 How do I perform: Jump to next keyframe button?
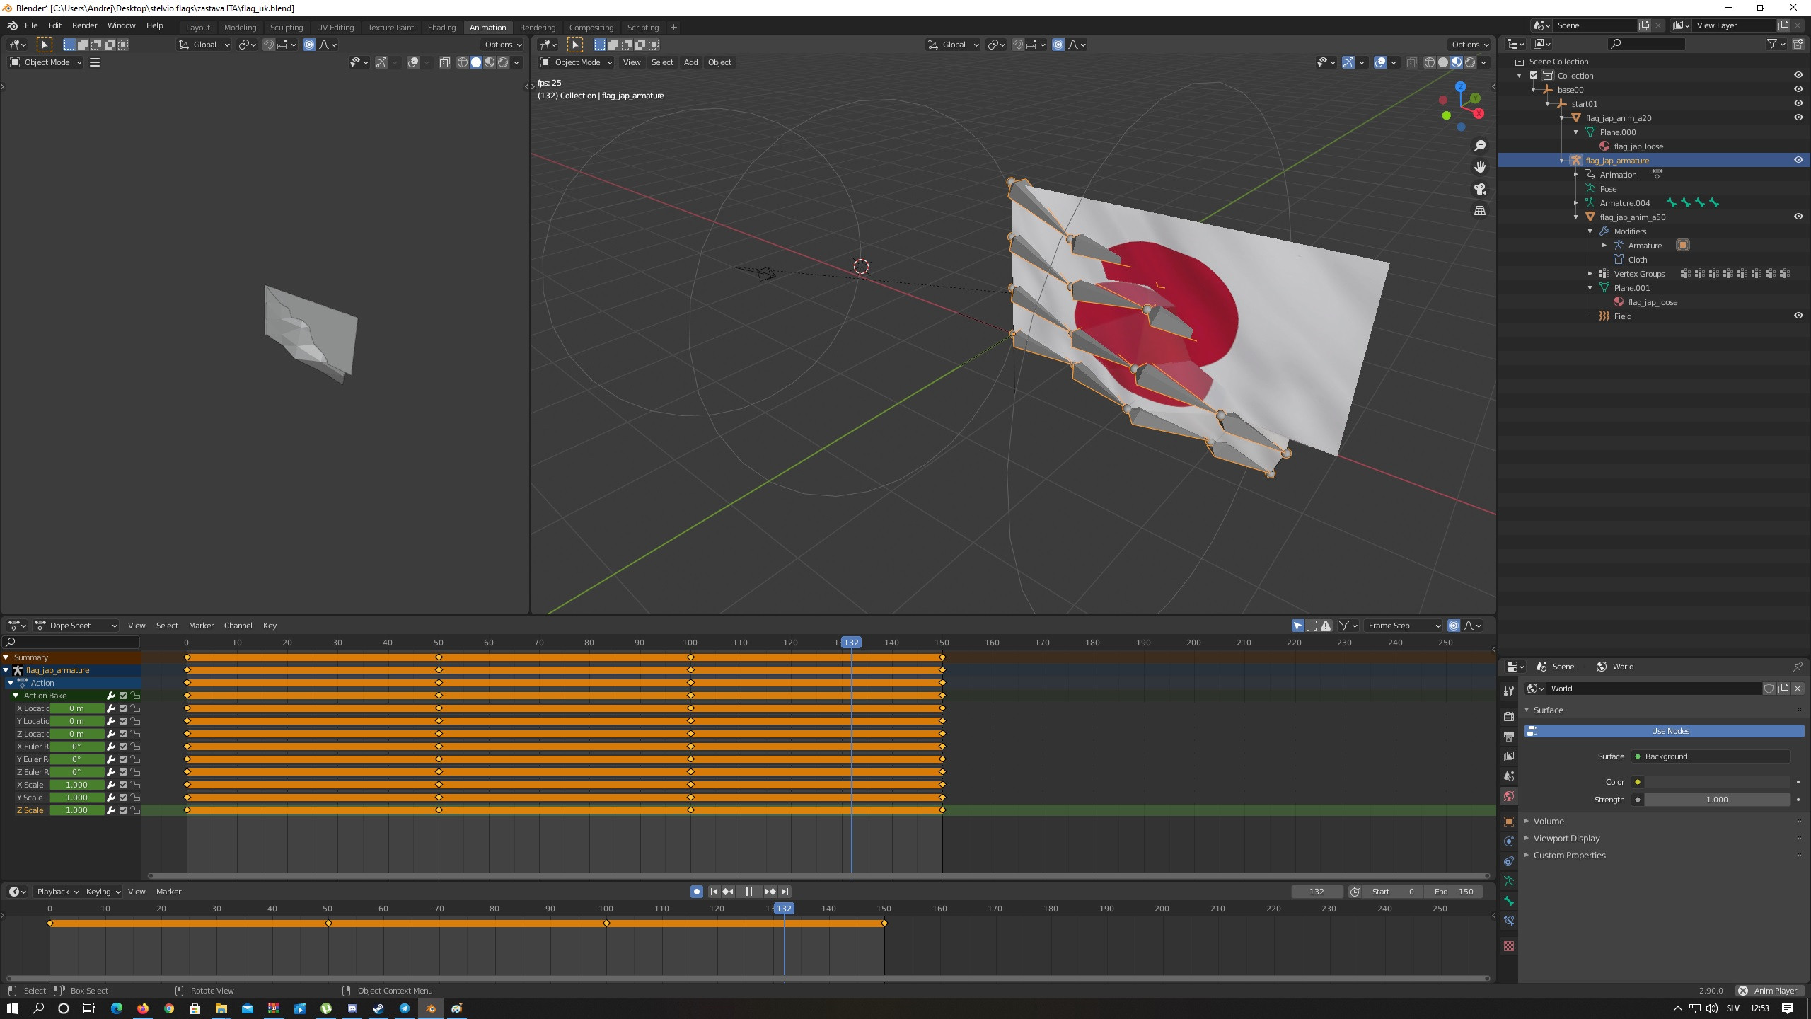coord(770,892)
